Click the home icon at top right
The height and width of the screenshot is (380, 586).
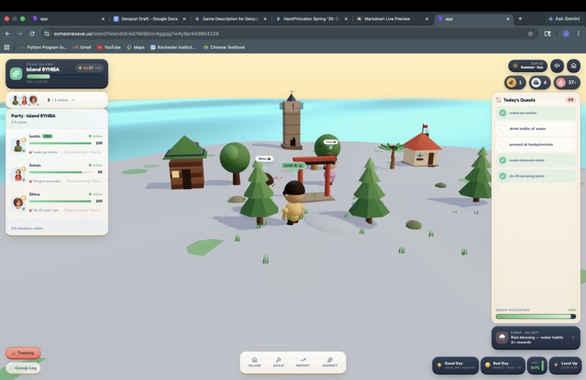tap(574, 66)
